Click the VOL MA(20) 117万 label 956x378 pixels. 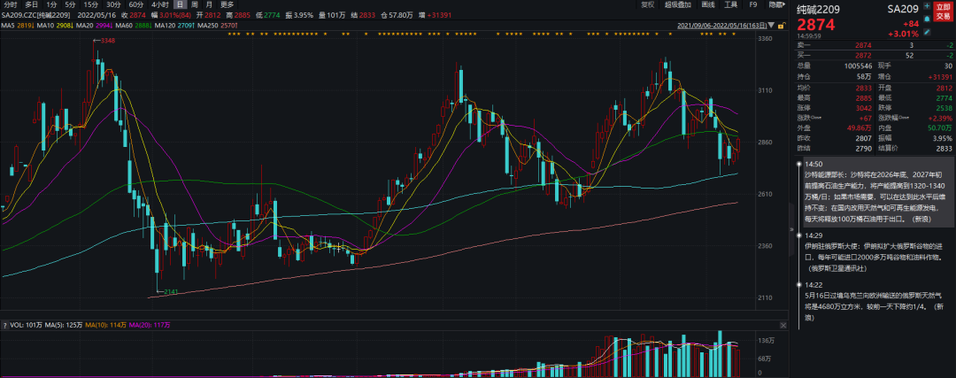(150, 326)
